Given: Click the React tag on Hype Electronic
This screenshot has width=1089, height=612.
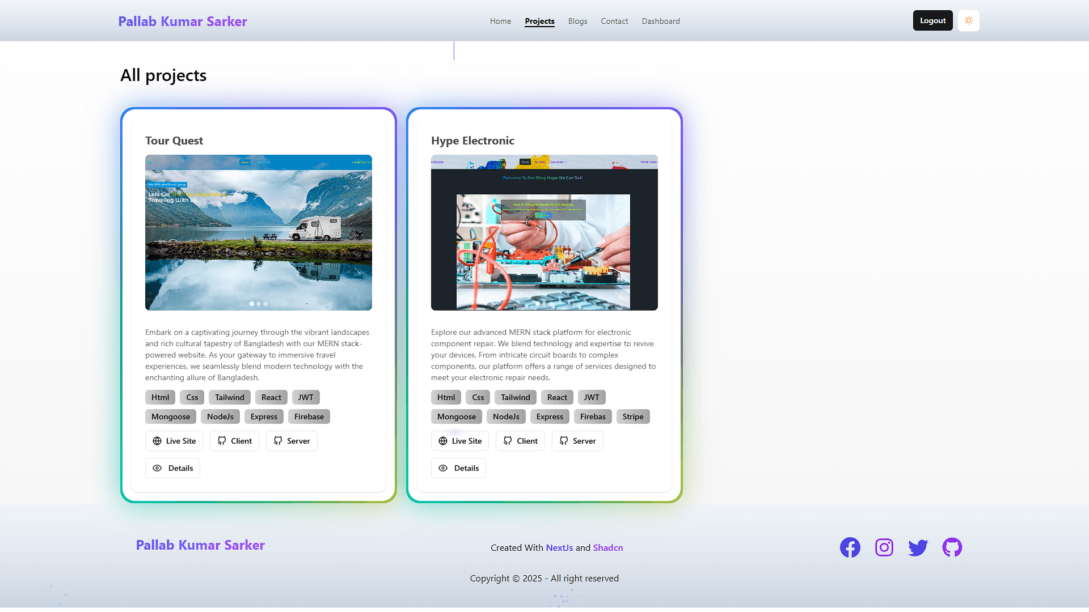Looking at the screenshot, I should click(557, 397).
